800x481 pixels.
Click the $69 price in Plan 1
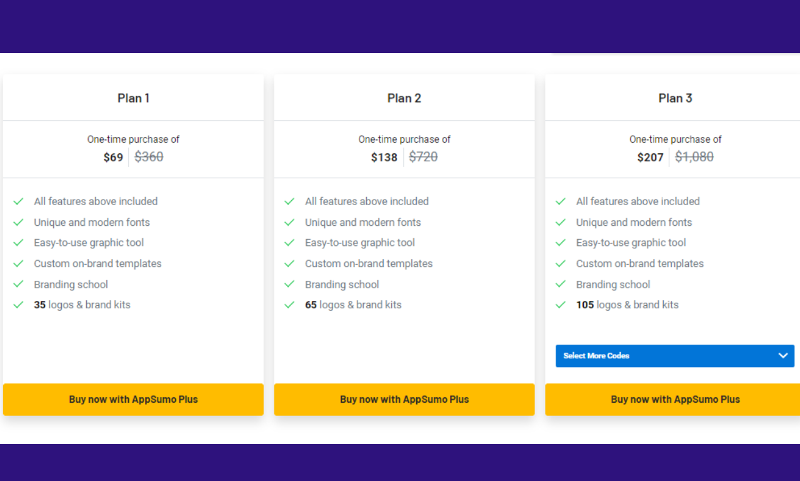click(113, 158)
